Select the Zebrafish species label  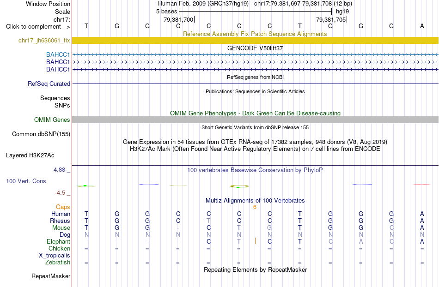pyautogui.click(x=57, y=262)
